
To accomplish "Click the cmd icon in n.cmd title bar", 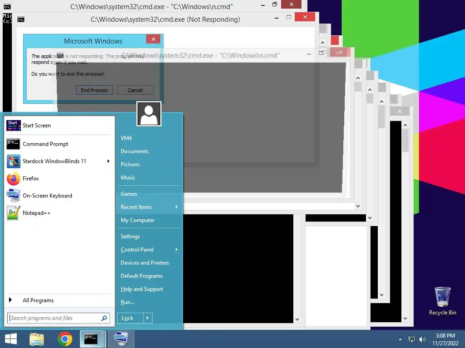I will (7, 6).
